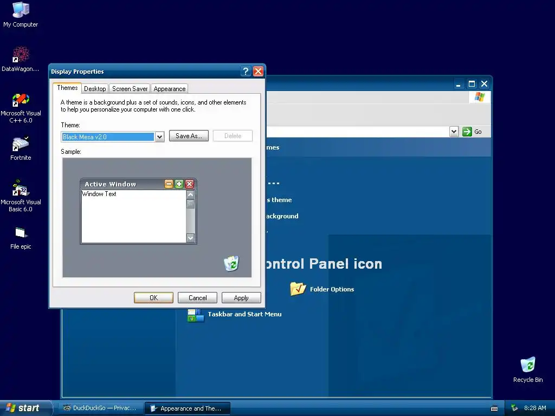
Task: Click the keyboard icon in system tray
Action: click(494, 408)
